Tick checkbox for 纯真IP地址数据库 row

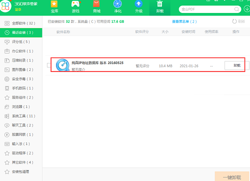pos(48,65)
